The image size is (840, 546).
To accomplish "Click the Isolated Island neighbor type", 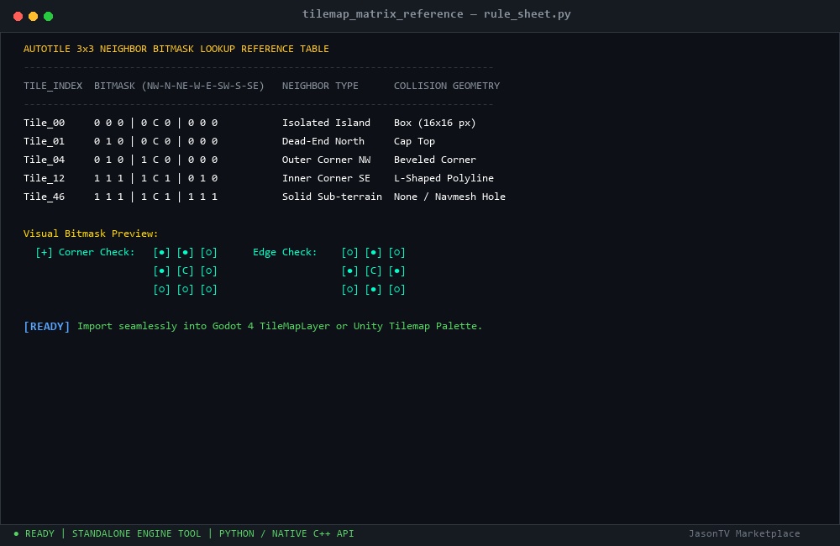I will tap(326, 123).
